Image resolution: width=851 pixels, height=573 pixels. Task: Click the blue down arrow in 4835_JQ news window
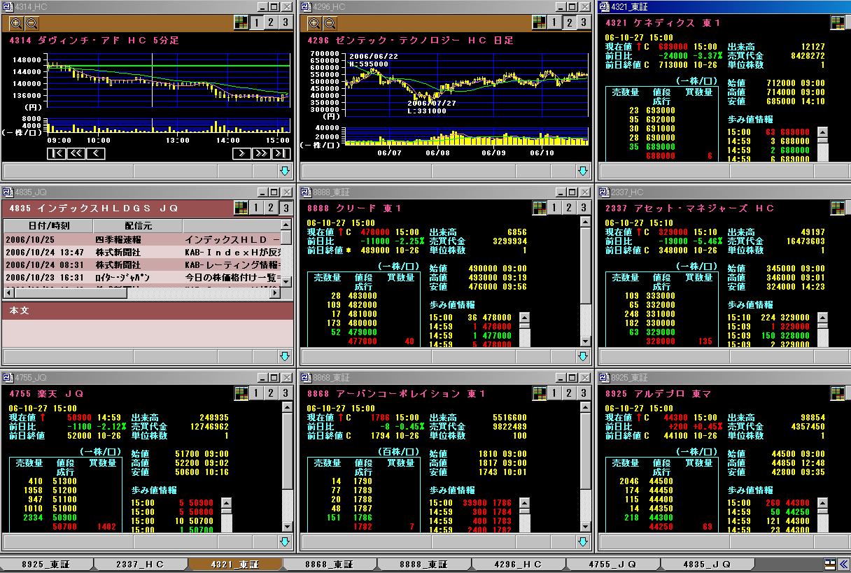pyautogui.click(x=286, y=356)
